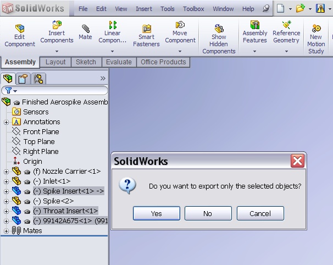
Task: Click the Origin icon in tree
Action: (x=16, y=161)
